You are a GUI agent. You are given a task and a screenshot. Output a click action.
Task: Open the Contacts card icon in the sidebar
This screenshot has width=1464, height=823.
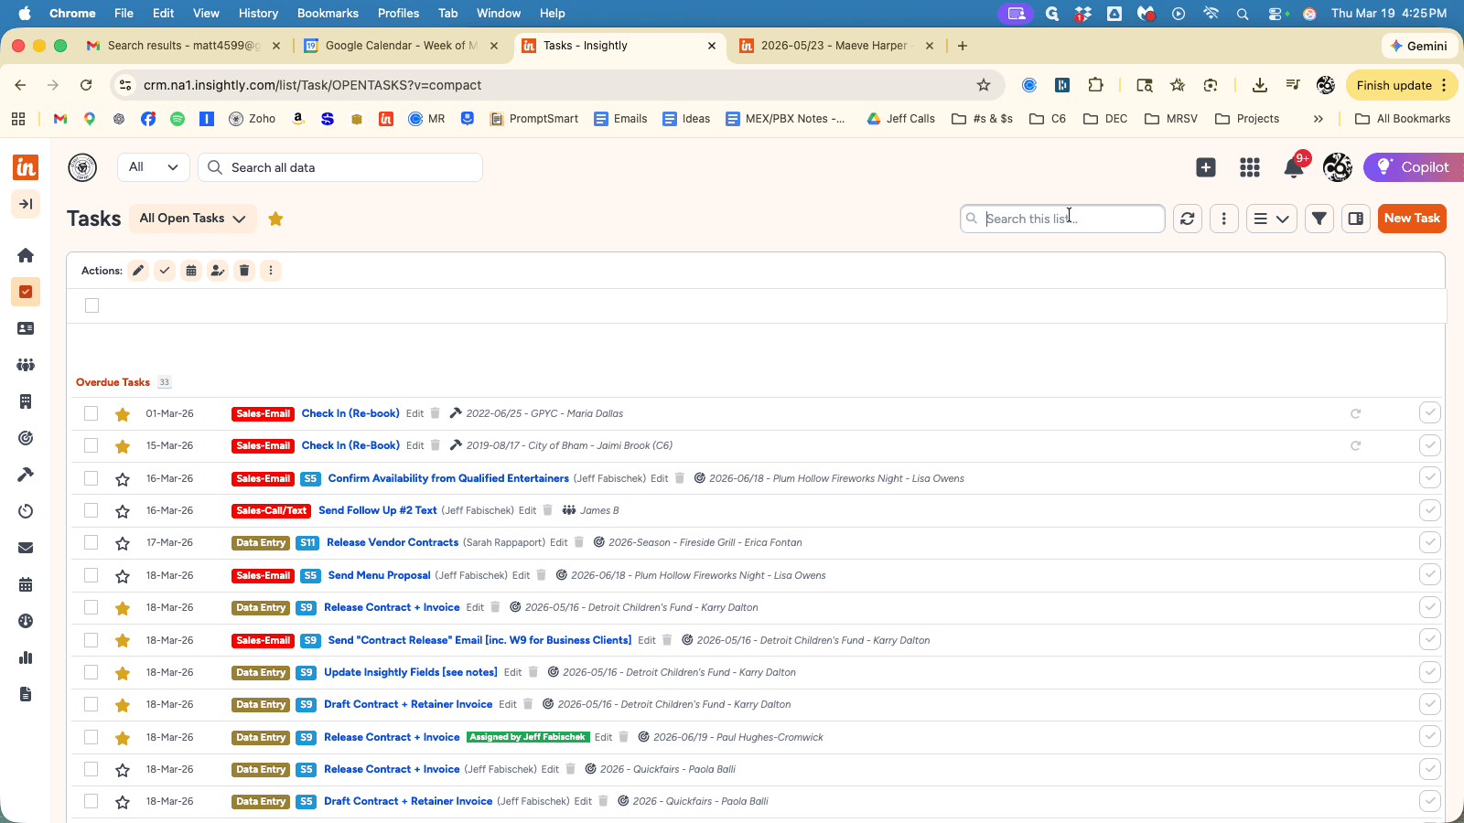[x=26, y=328]
